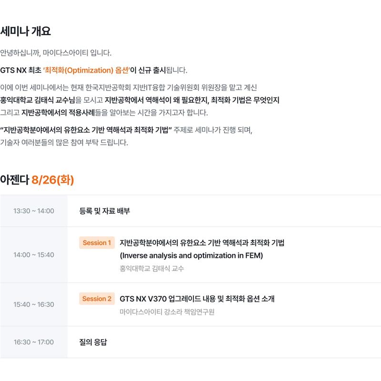Select the 세미나 개요 heading

point(26,31)
